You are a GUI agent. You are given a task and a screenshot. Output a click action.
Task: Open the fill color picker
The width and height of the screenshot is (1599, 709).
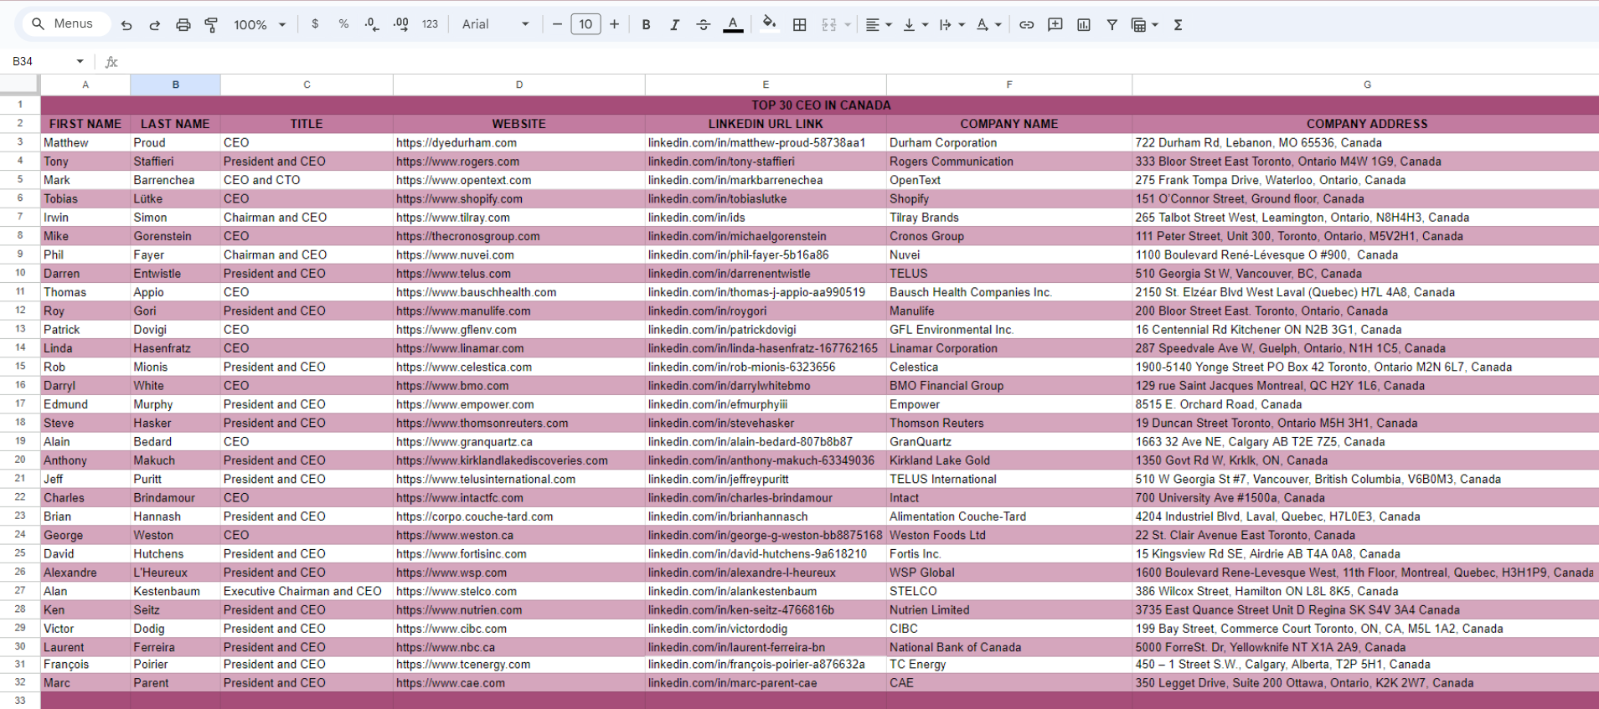tap(769, 24)
